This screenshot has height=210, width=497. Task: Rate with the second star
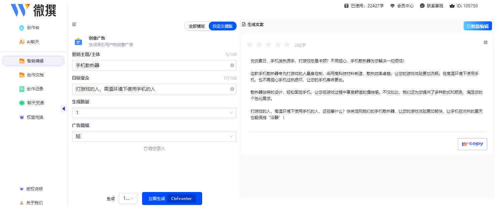pos(259,44)
